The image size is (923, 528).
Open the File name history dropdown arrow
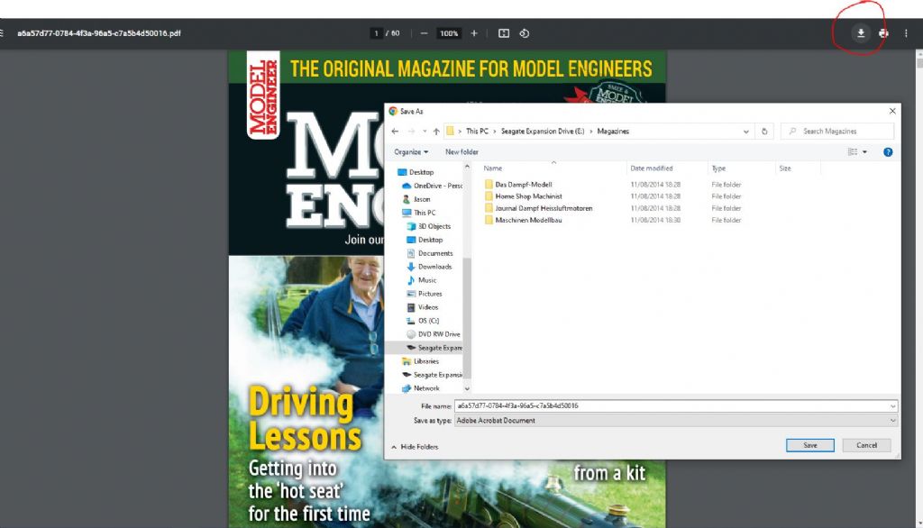892,405
